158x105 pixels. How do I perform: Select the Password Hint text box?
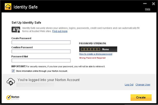click(41, 60)
